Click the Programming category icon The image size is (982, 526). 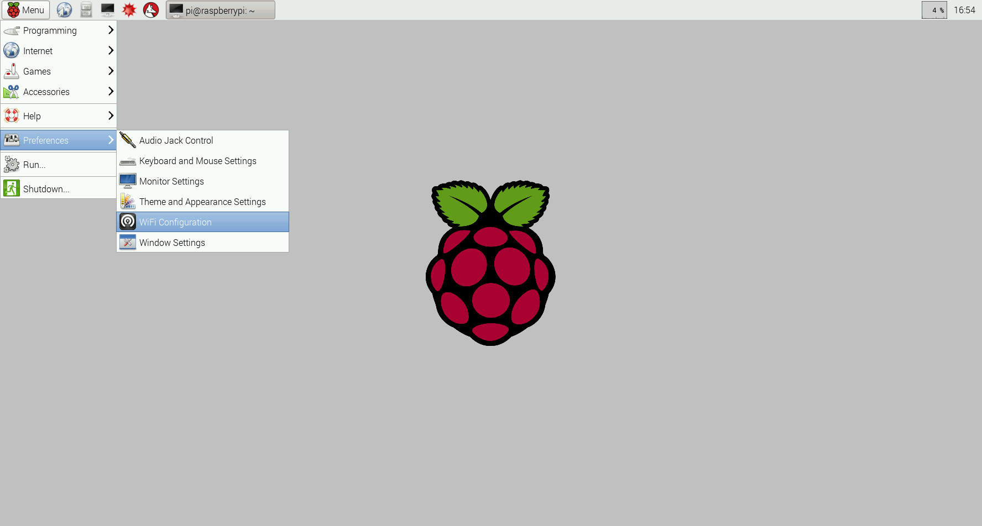12,30
